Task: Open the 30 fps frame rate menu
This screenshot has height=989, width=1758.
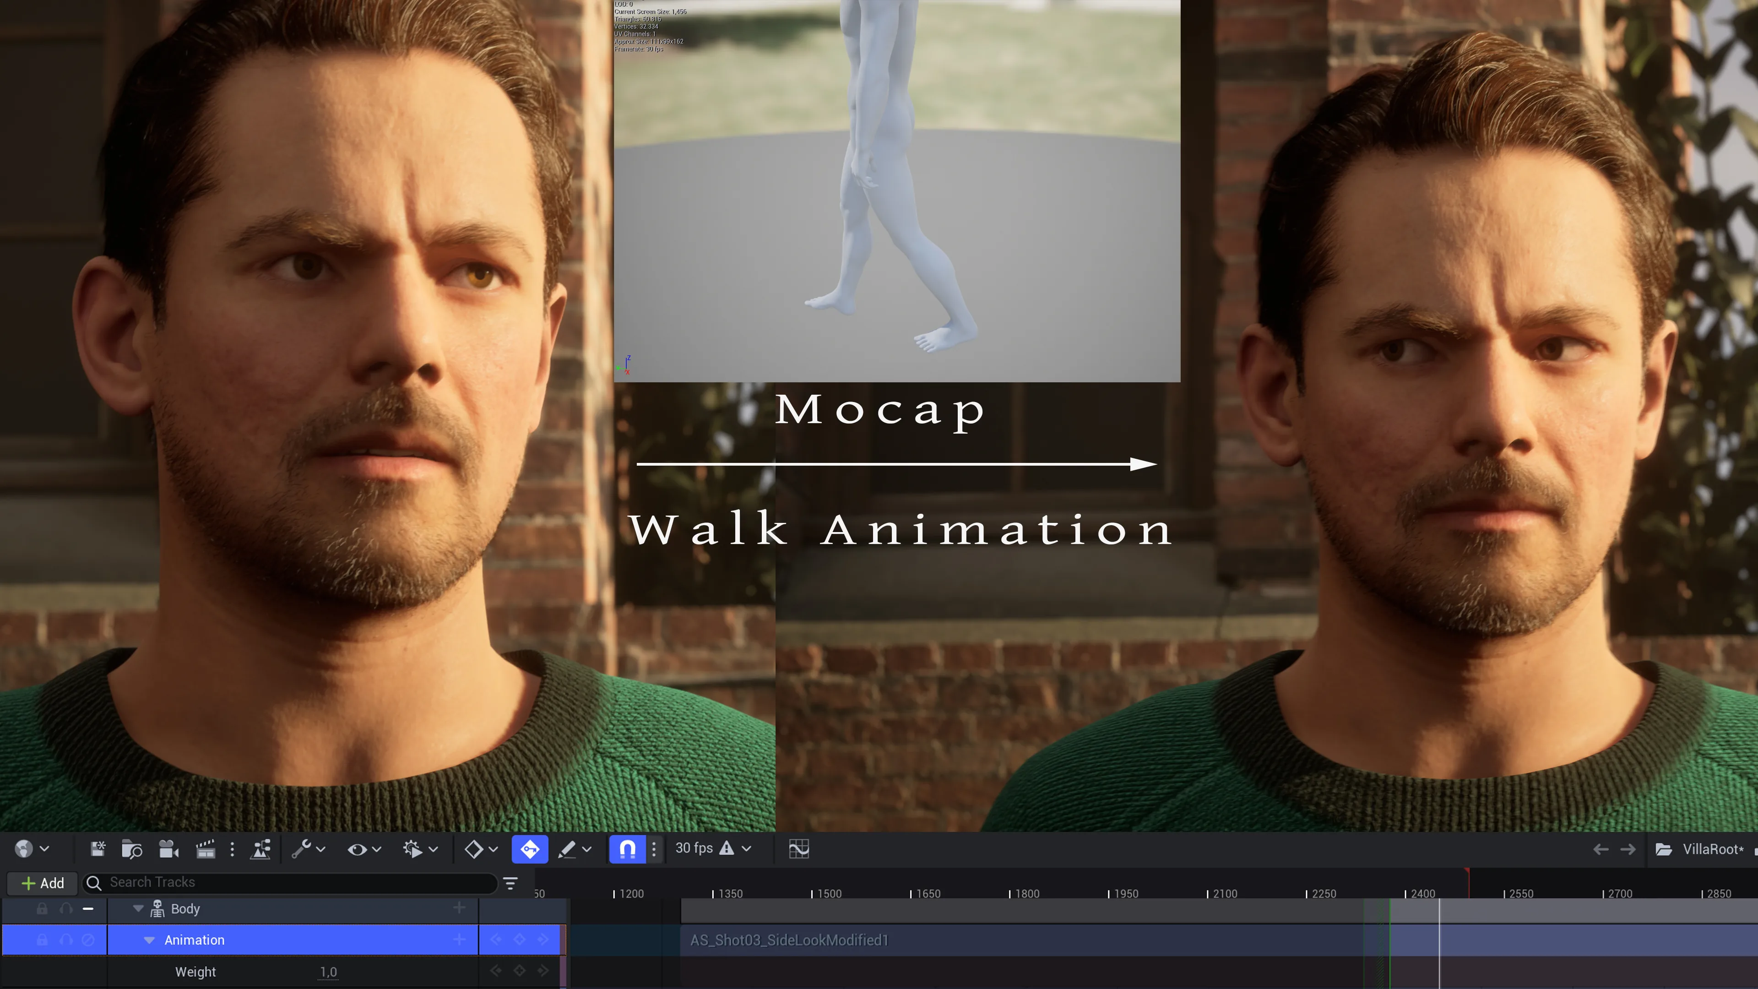Action: (x=712, y=848)
